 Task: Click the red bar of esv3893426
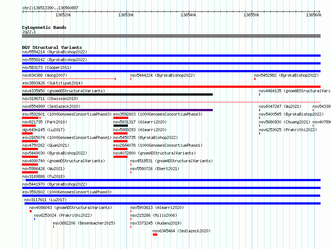click(x=171, y=87)
